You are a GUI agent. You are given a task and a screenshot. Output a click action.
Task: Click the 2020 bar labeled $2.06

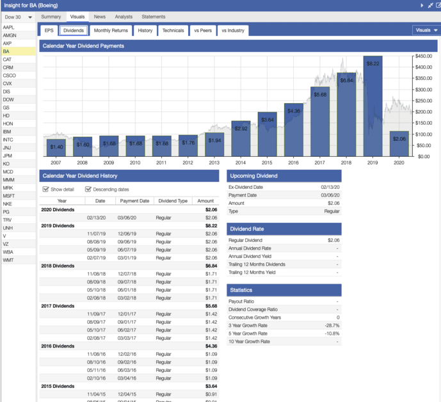tap(399, 144)
